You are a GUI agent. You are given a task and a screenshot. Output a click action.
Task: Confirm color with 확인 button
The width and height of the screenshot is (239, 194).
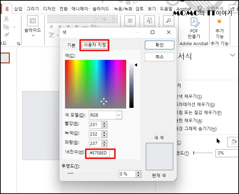[x=160, y=45]
